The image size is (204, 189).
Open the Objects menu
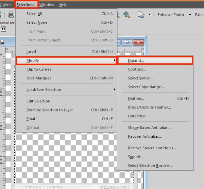click(5, 5)
